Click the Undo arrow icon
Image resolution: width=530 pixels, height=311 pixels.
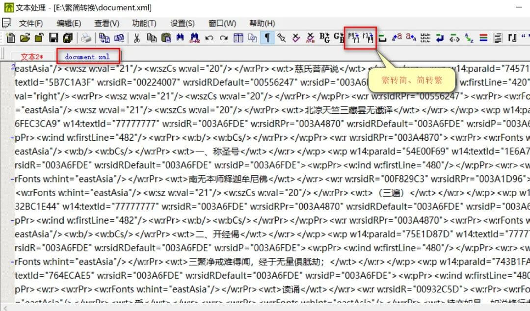pos(210,38)
